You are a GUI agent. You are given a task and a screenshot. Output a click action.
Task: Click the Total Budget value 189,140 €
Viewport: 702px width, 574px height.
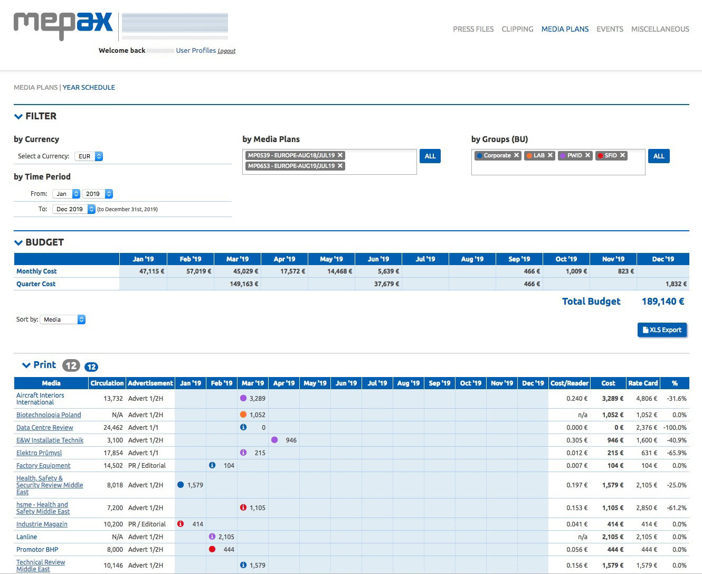(663, 302)
